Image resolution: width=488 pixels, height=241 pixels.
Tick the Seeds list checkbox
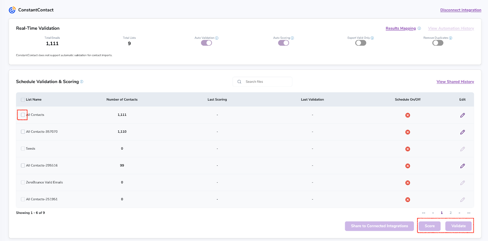pos(23,149)
